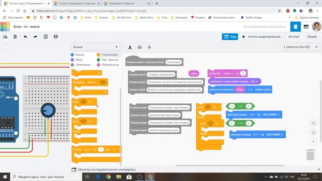
Task: Click the Экспорт button
Action: 294,37
